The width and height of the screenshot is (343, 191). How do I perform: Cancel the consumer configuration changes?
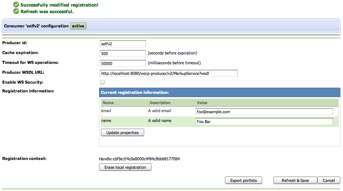(328, 180)
